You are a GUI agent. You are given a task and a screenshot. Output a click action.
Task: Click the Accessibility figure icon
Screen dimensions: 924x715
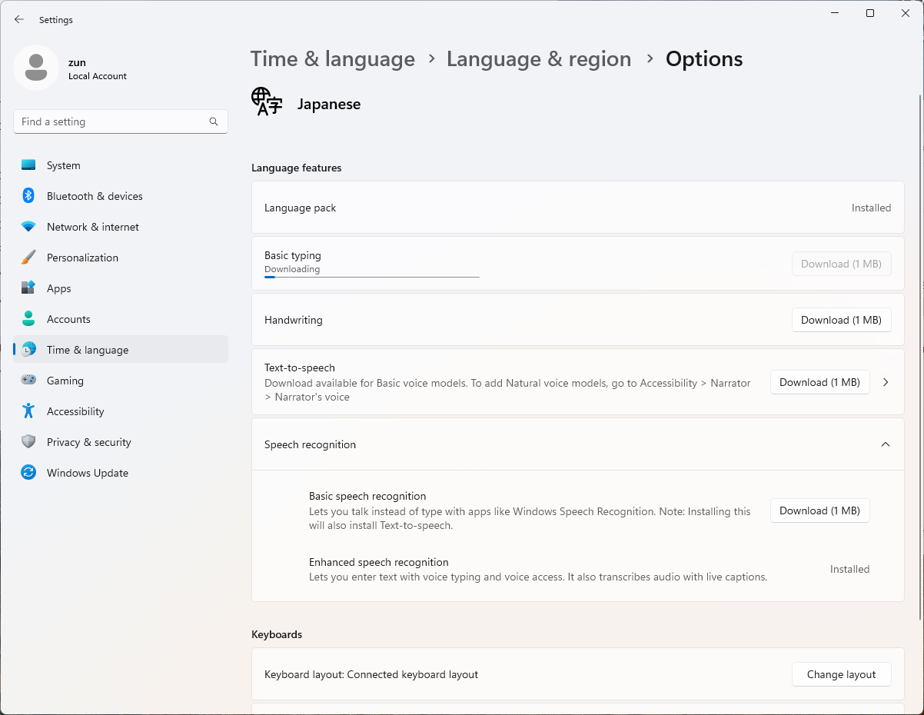(x=28, y=411)
